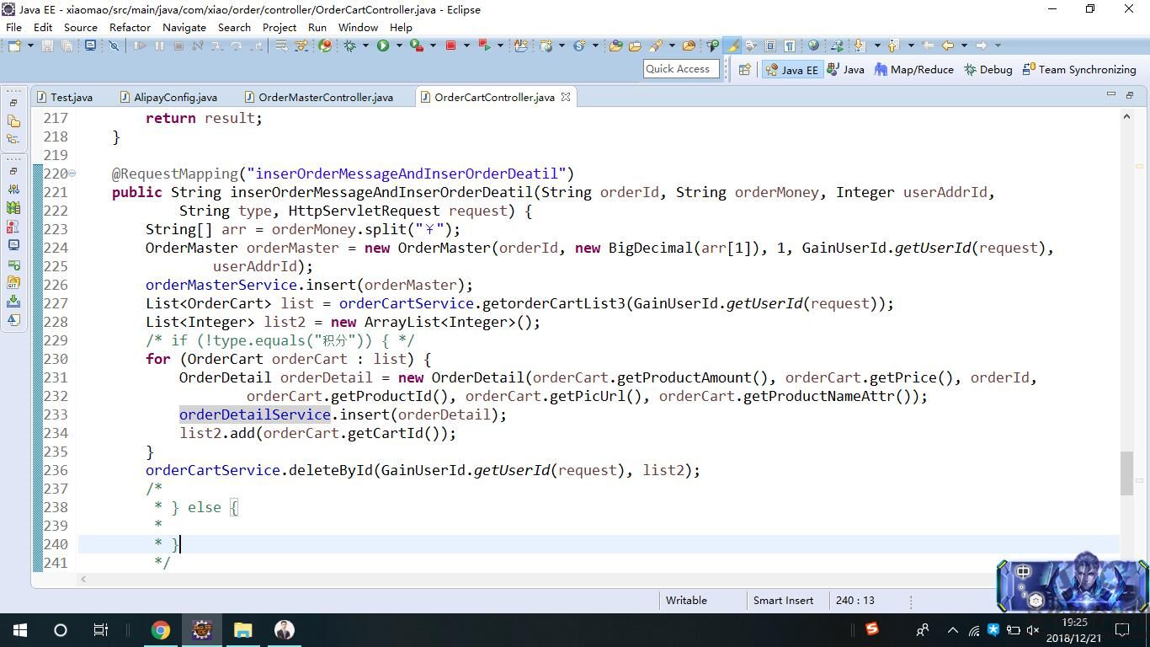Expand the Next Annotation dropdown
Screen dimensions: 1150x647
pos(876,45)
